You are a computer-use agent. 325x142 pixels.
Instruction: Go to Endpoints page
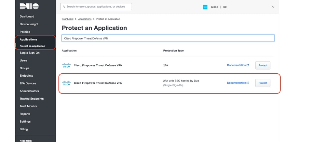[x=26, y=76]
